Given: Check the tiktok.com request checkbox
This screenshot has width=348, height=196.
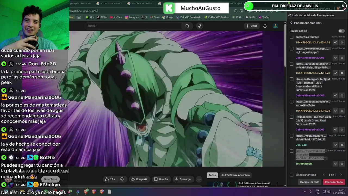Looking at the screenshot, I should (x=292, y=49).
